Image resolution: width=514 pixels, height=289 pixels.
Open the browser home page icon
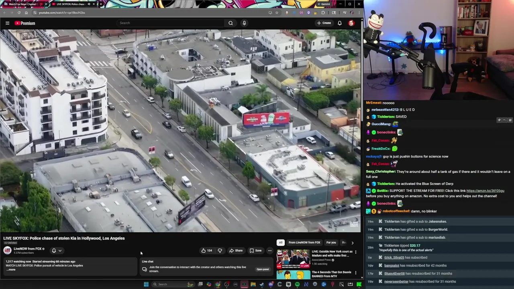(26, 12)
